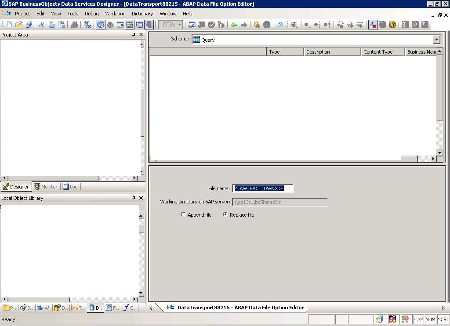Click the Close All Windows icon
Screen dimensions: 450x326
87,25
